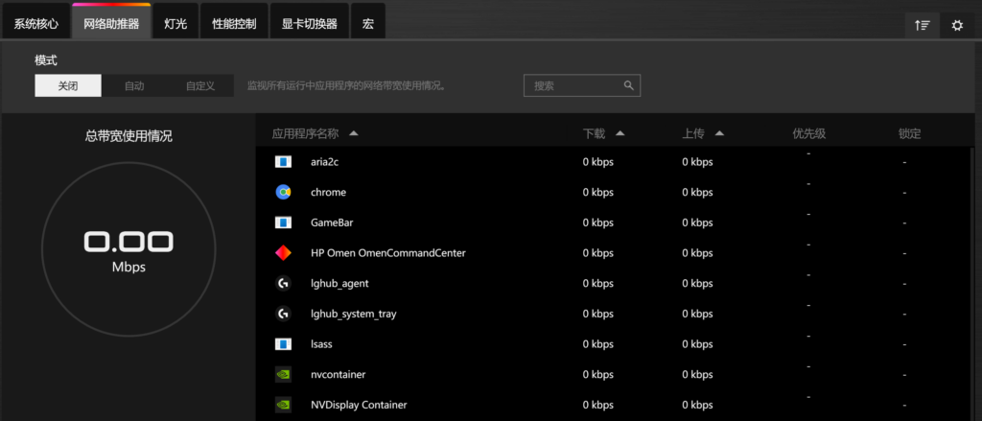Open the sort order icon

click(x=922, y=26)
